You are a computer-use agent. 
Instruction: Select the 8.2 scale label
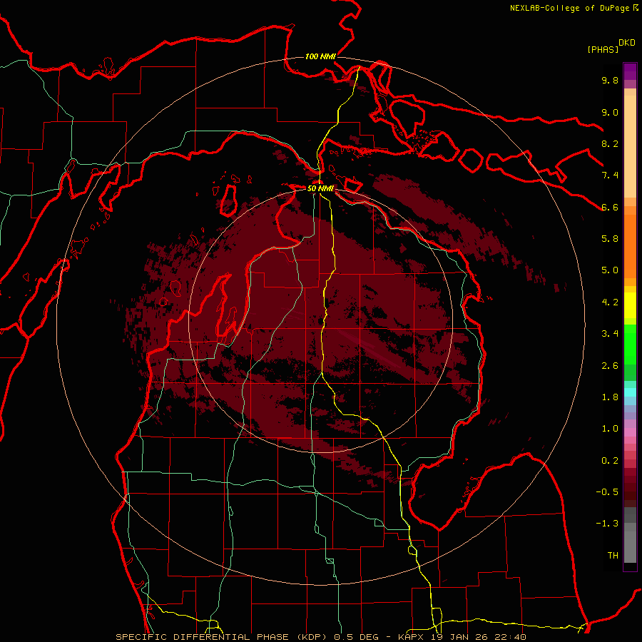pyautogui.click(x=610, y=143)
